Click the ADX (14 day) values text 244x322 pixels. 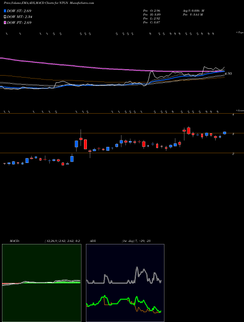tap(136, 241)
